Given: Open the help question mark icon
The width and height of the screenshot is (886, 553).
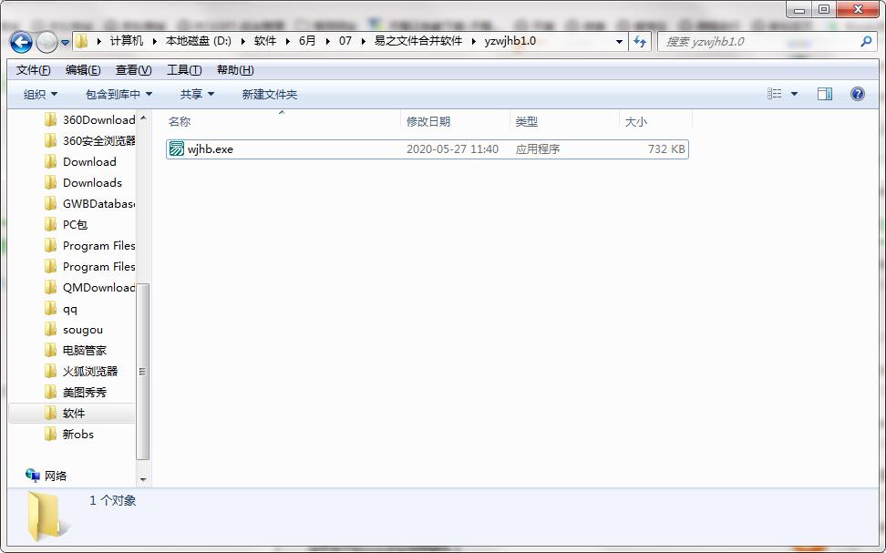Looking at the screenshot, I should [857, 94].
